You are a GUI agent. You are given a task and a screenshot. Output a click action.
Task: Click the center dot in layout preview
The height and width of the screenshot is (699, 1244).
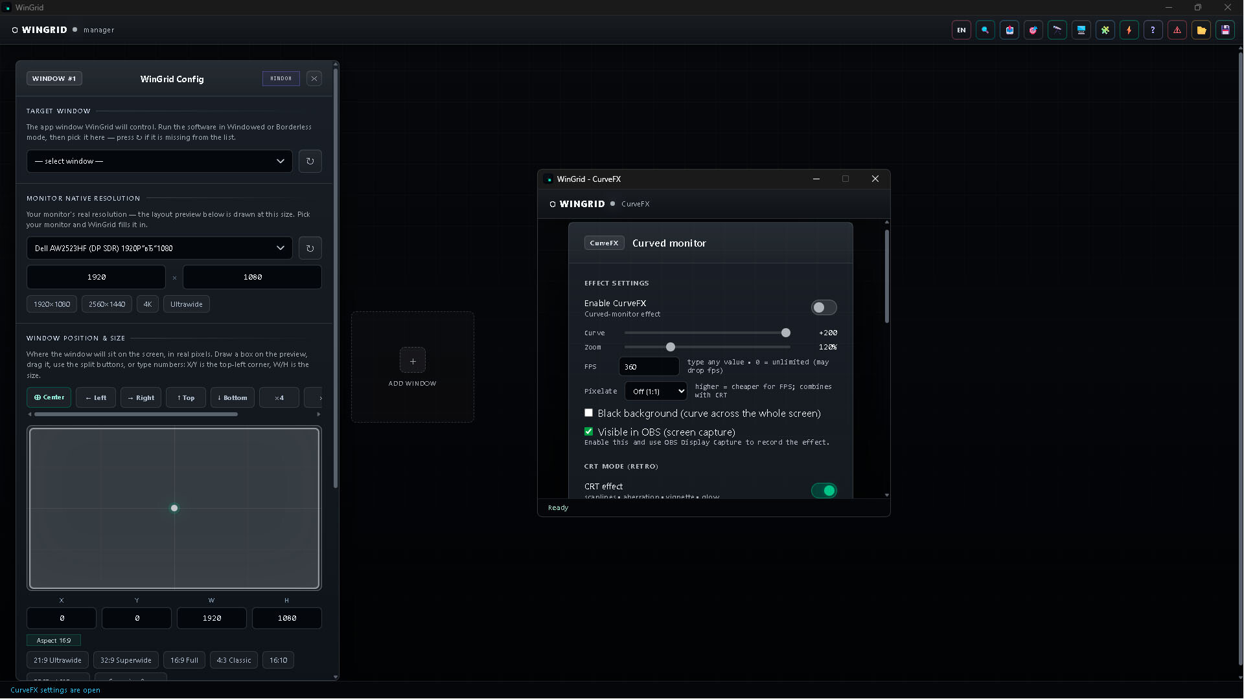[174, 508]
